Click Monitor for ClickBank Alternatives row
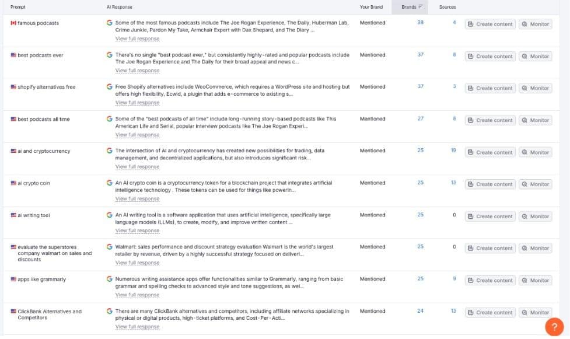Viewport: 570px width, 339px height. [x=536, y=312]
